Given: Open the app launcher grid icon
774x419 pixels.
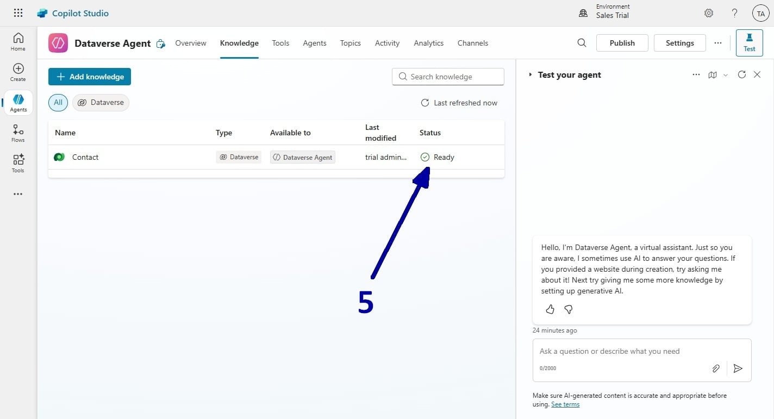Looking at the screenshot, I should pos(18,13).
